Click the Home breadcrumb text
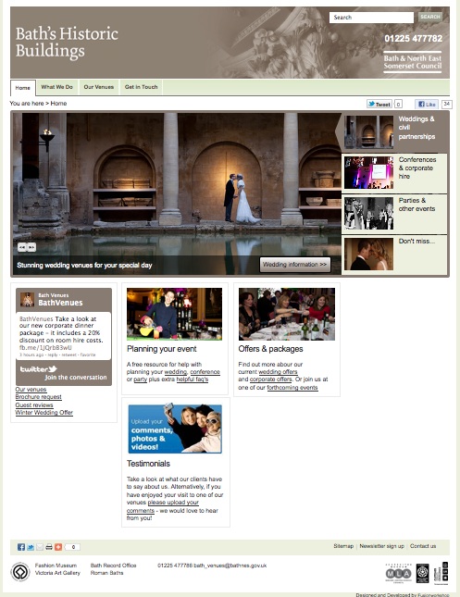The image size is (460, 597). coord(58,103)
